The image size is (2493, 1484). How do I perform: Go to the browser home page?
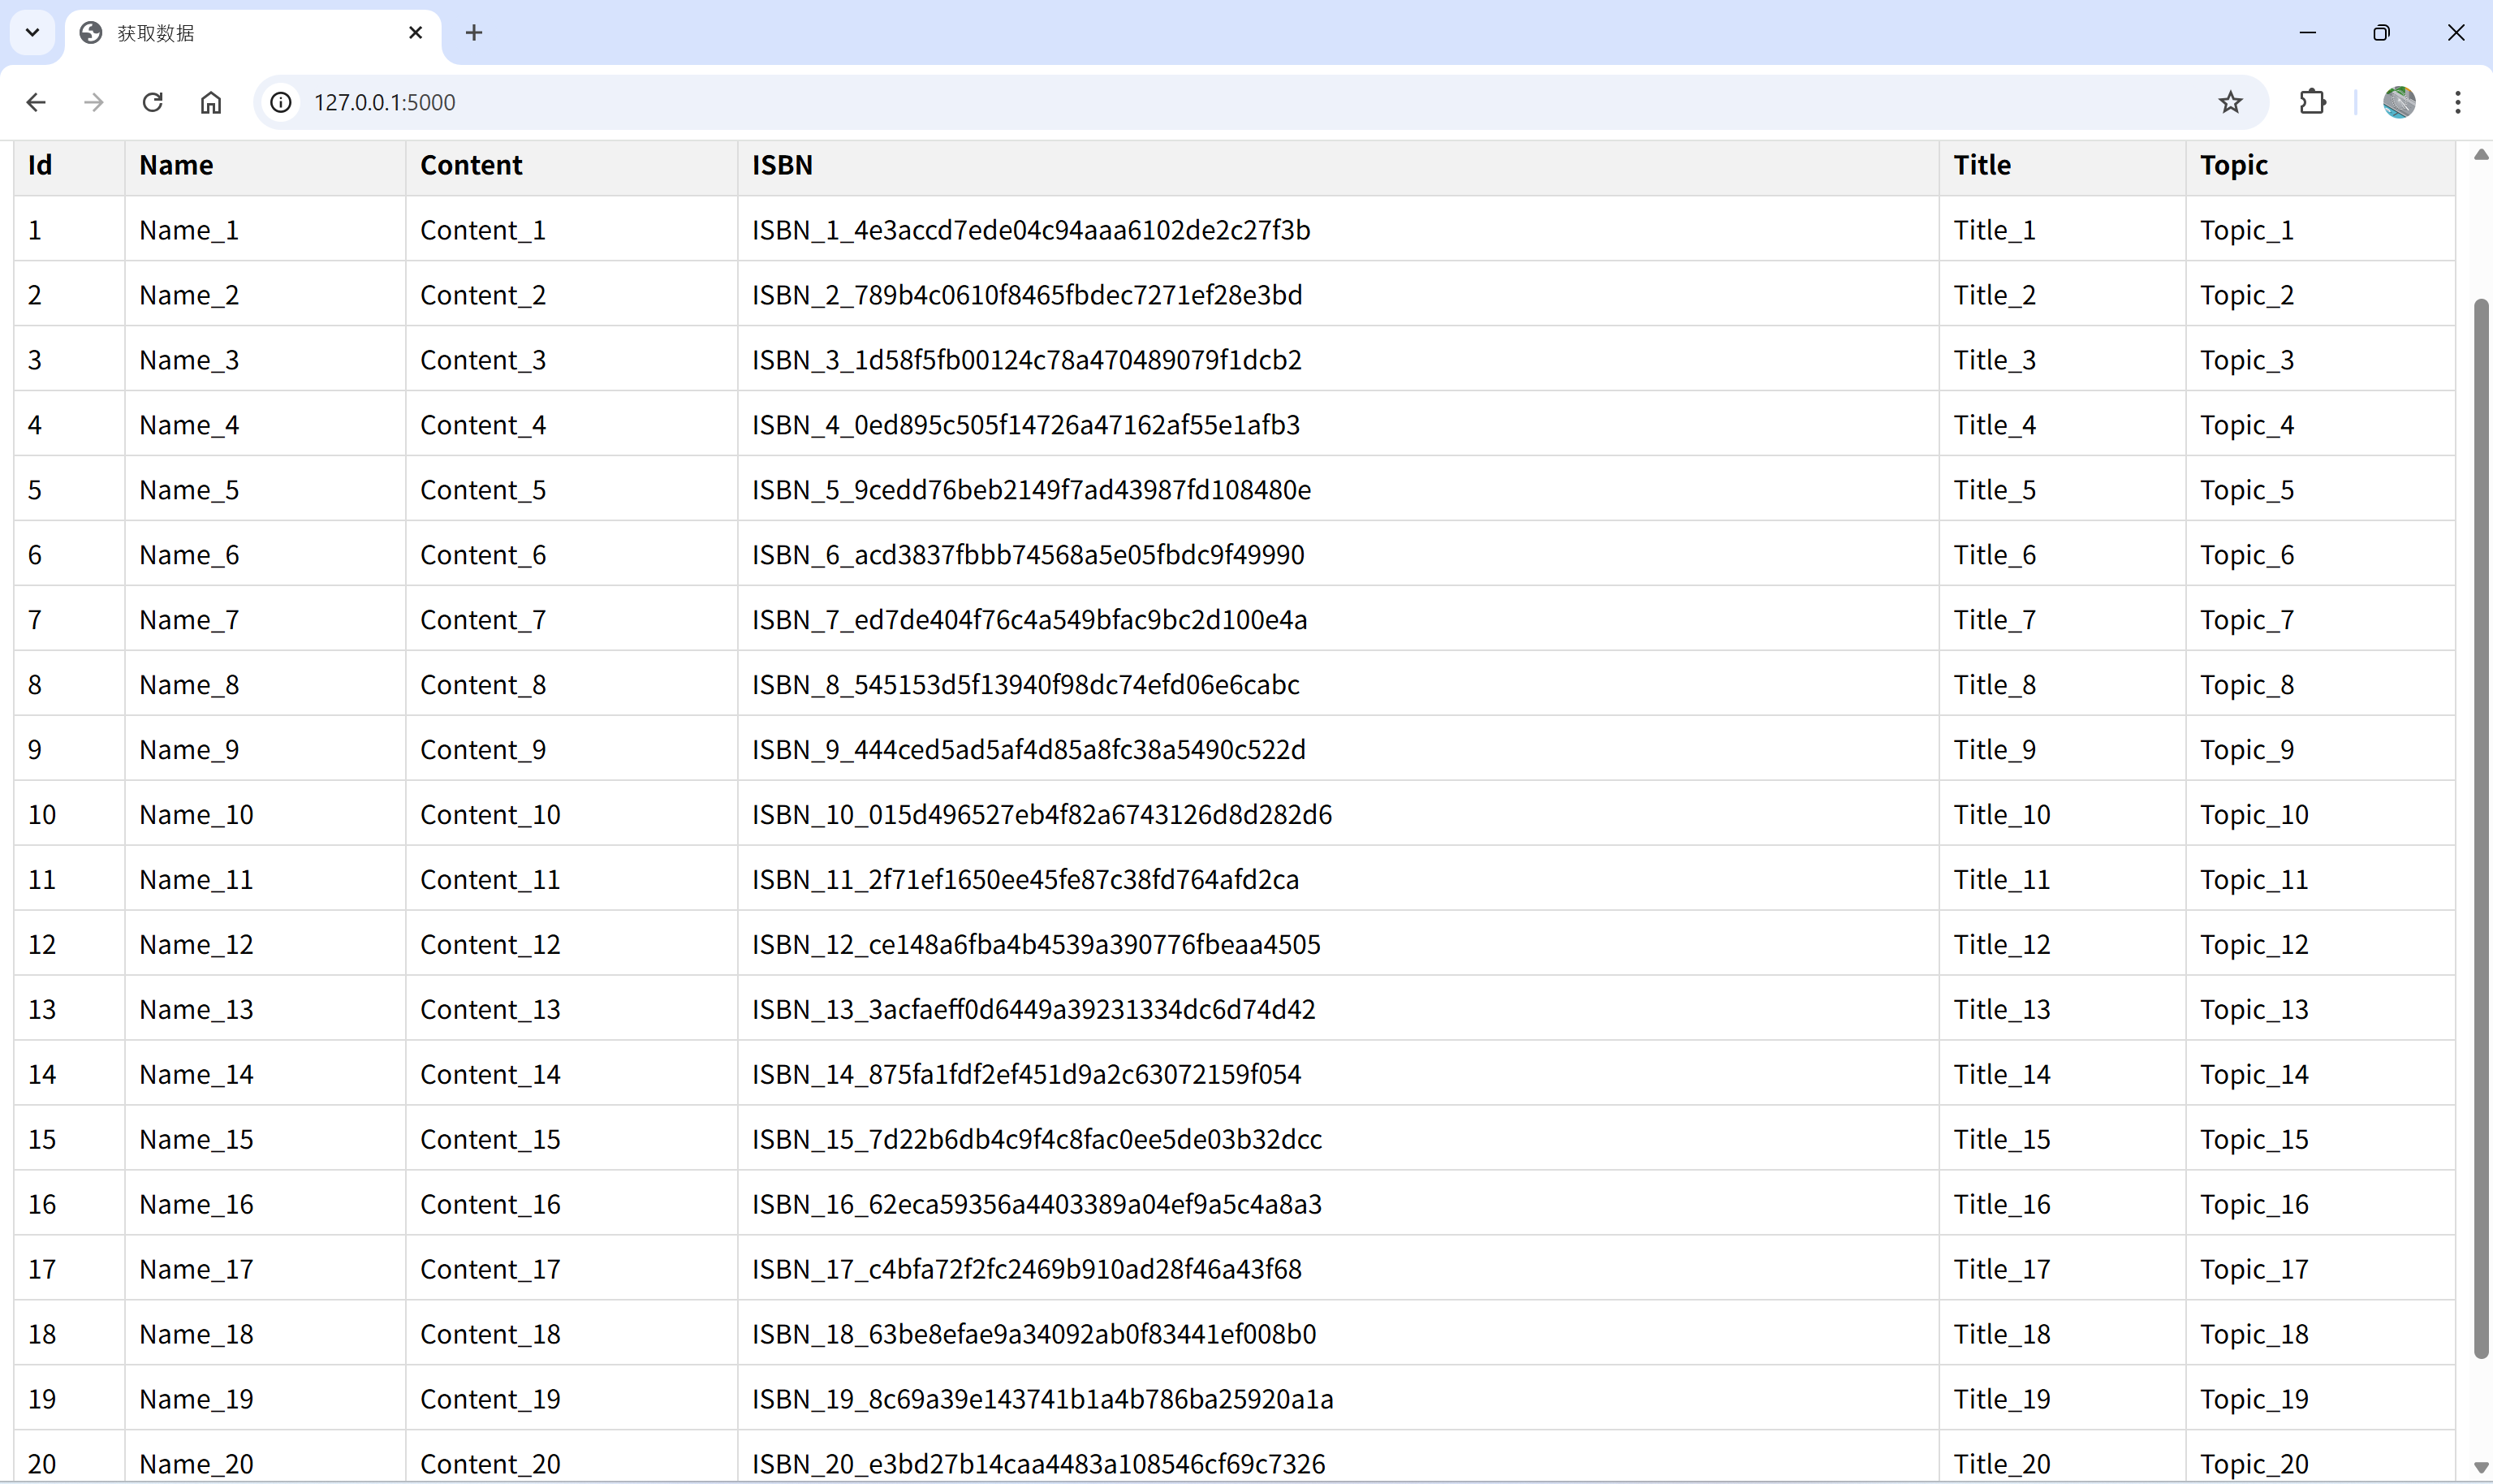[x=211, y=102]
